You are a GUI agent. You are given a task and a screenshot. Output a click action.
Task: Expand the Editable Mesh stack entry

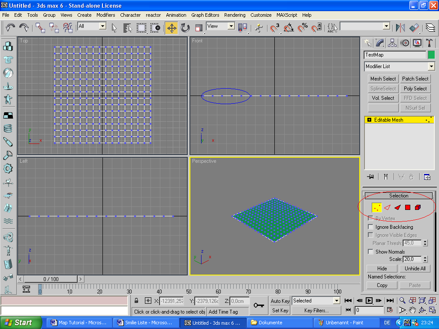coord(370,120)
